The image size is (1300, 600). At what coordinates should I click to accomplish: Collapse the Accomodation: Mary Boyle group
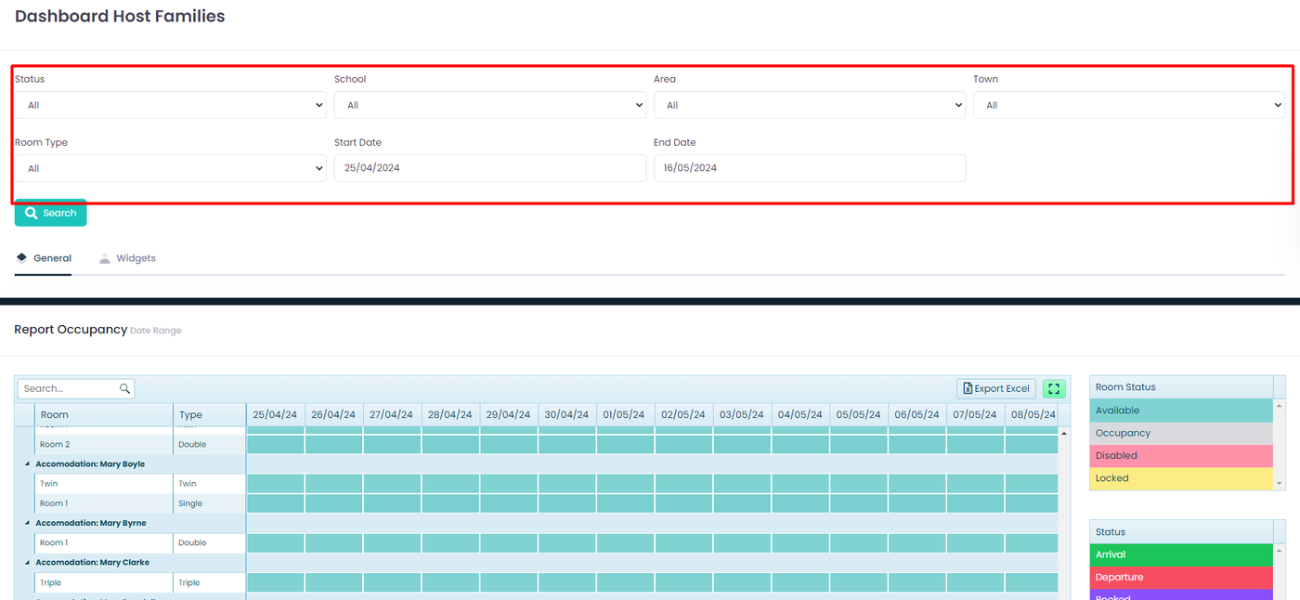click(27, 464)
